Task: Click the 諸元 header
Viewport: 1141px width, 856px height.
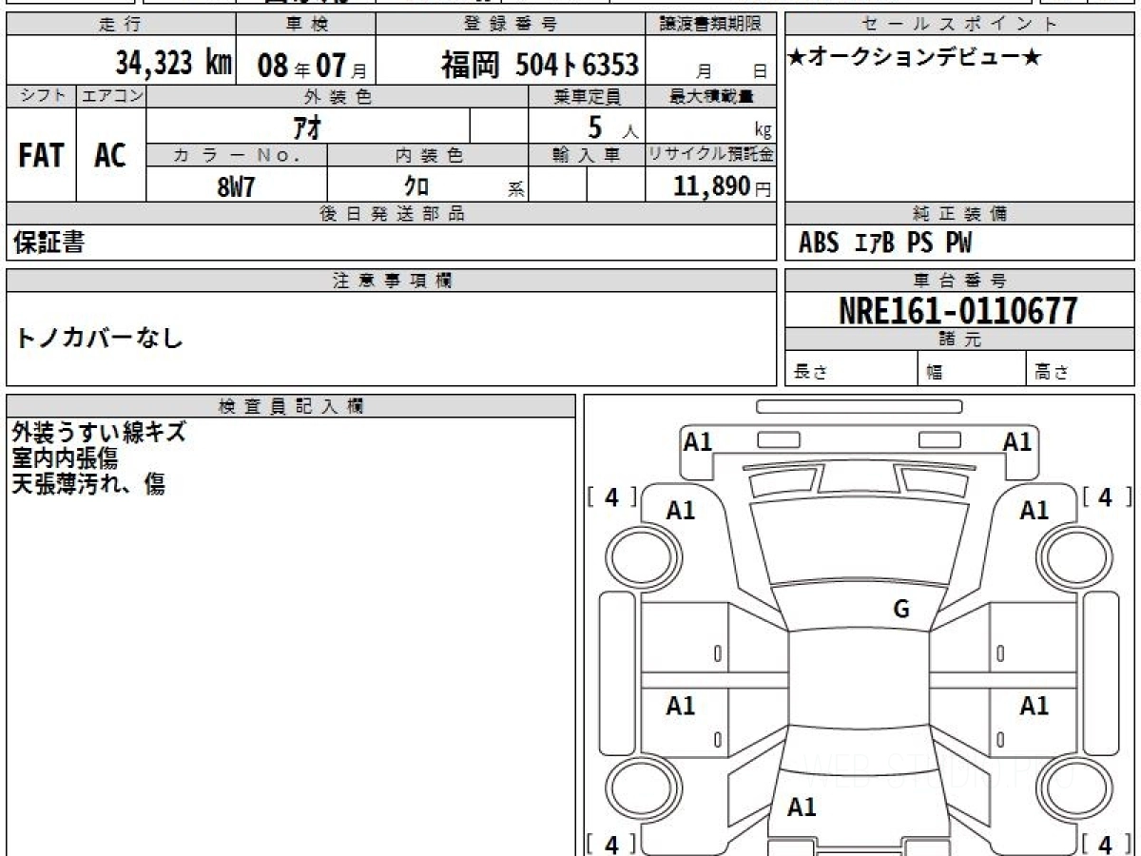Action: (960, 340)
